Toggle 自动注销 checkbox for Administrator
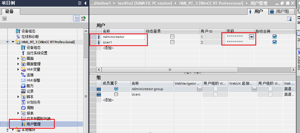This screenshot has height=133, width=300. coord(275,37)
